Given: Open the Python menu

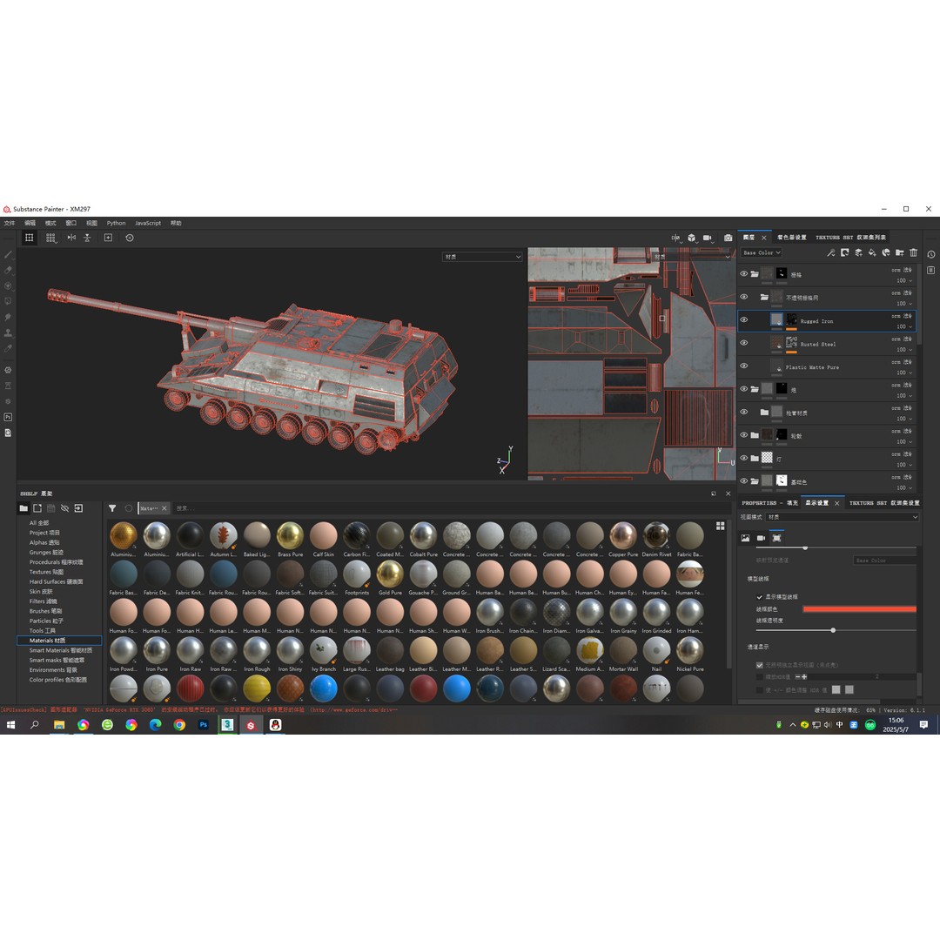Looking at the screenshot, I should pos(117,223).
